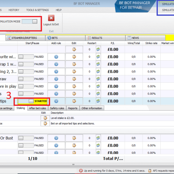Restart the 'rap 1 w...' strategy

click(98, 64)
